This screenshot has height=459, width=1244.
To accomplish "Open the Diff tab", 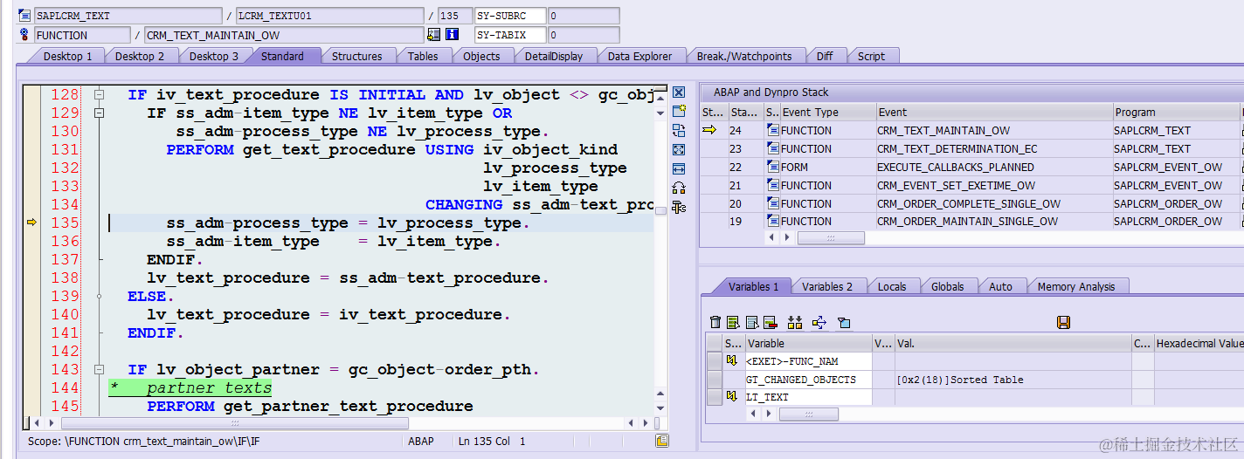I will point(825,56).
